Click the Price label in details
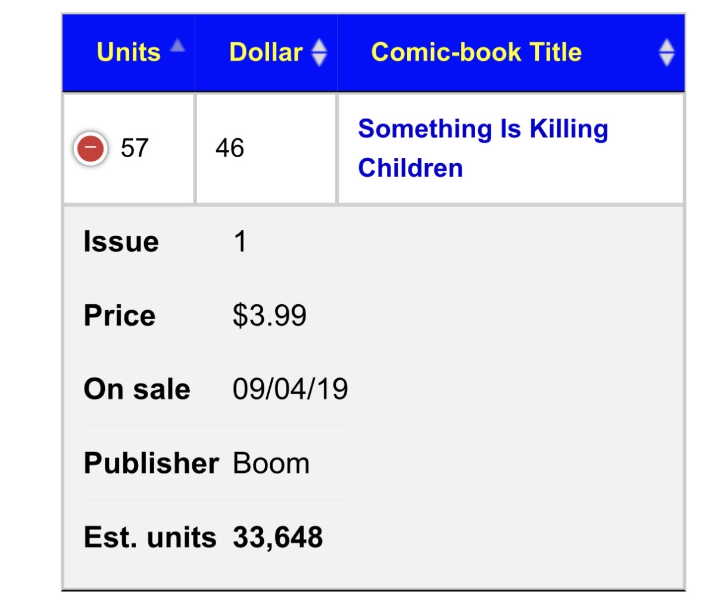The width and height of the screenshot is (718, 611). (120, 316)
